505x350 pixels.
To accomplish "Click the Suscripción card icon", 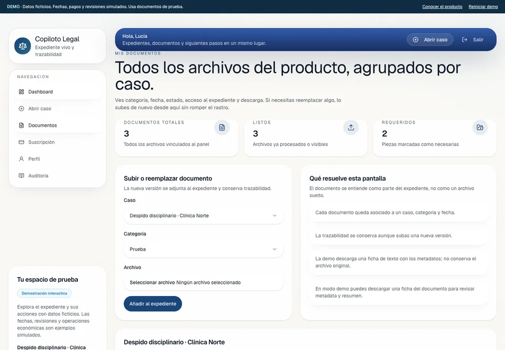I will (x=21, y=142).
